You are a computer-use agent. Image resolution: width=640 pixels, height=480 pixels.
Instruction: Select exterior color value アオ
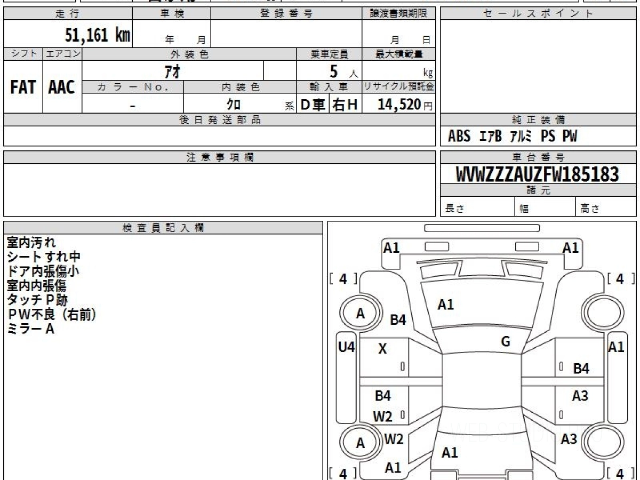pos(173,71)
